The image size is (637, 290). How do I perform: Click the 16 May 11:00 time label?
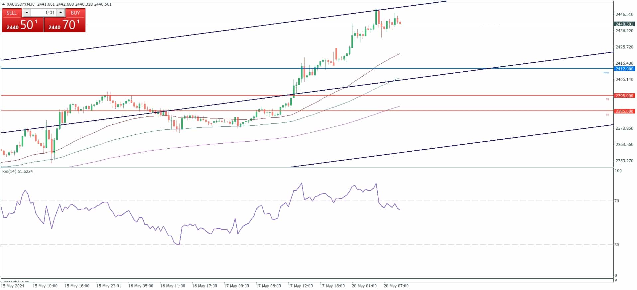click(173, 286)
